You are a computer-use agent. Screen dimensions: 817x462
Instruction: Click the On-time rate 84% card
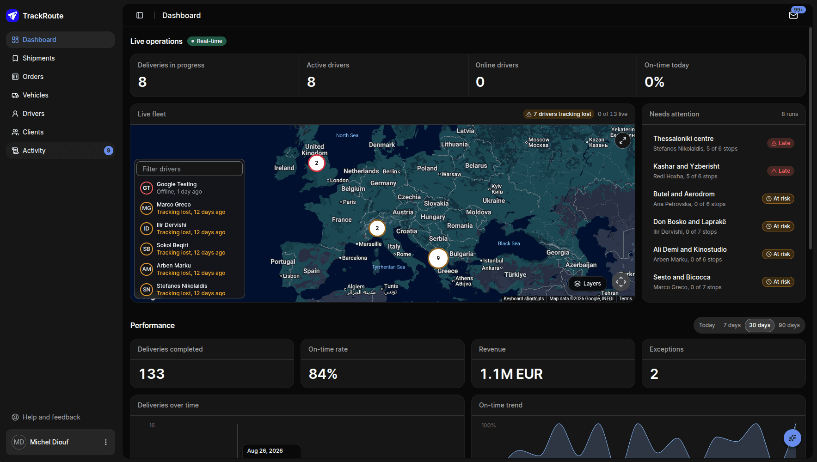tap(382, 364)
